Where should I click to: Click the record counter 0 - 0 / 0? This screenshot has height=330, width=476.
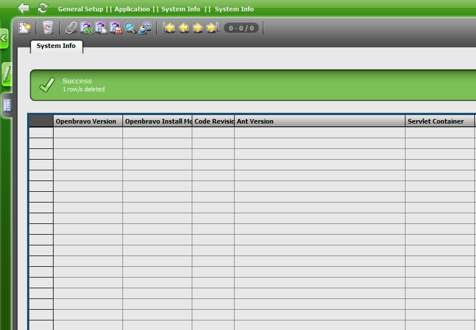coord(241,28)
